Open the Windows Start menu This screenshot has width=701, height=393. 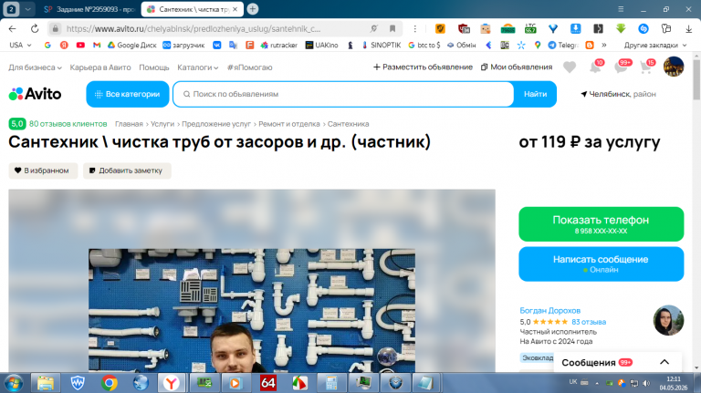click(13, 383)
